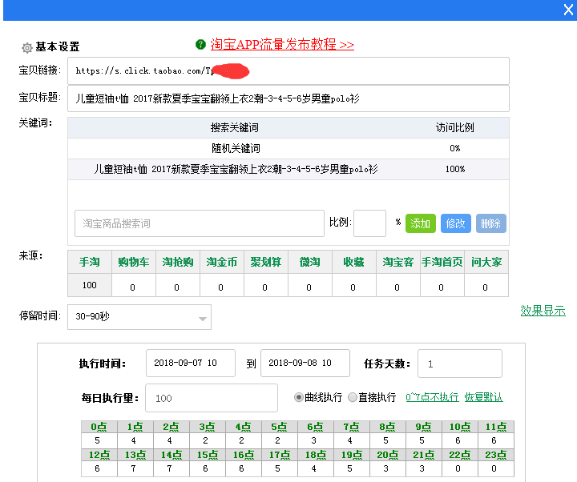Click the 删除 keyword button

click(490, 223)
